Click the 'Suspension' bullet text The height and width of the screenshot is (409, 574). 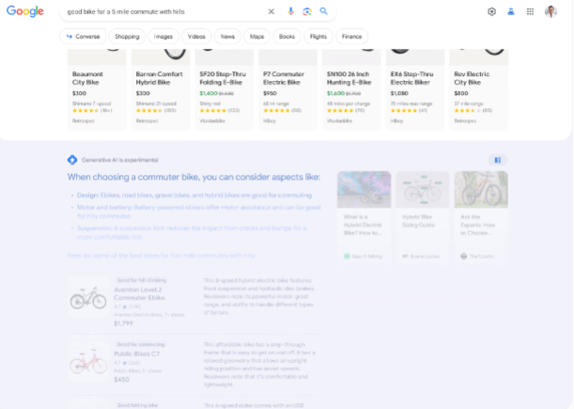pos(192,232)
